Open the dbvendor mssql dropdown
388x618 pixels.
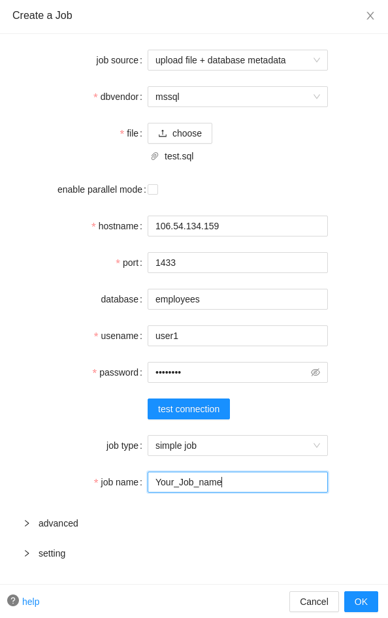238,97
